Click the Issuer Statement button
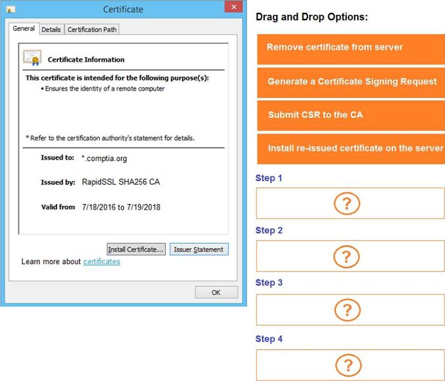Screen dimensions: 445x381 (199, 250)
